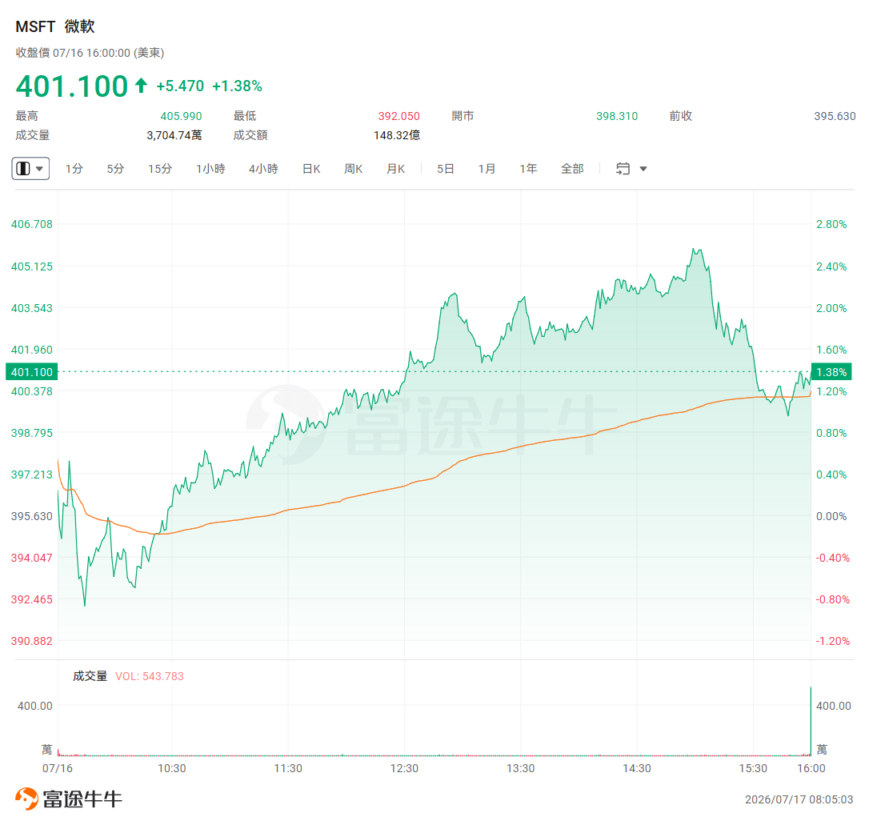
Task: Choose the 日K chart tab
Action: pyautogui.click(x=311, y=169)
